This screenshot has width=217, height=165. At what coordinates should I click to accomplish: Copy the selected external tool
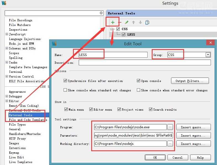click(147, 22)
